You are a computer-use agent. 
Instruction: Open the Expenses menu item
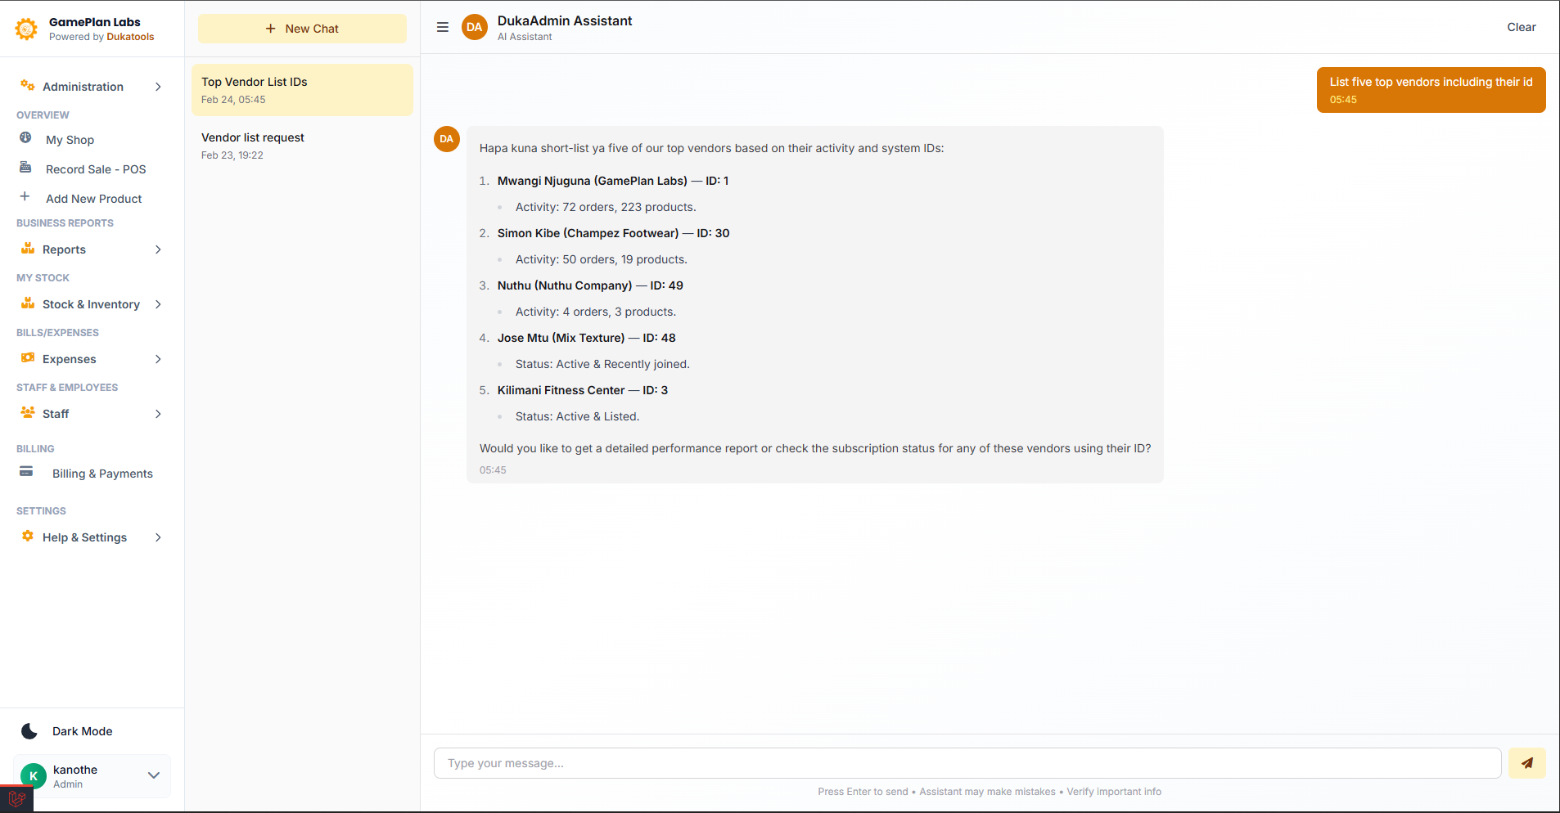91,359
